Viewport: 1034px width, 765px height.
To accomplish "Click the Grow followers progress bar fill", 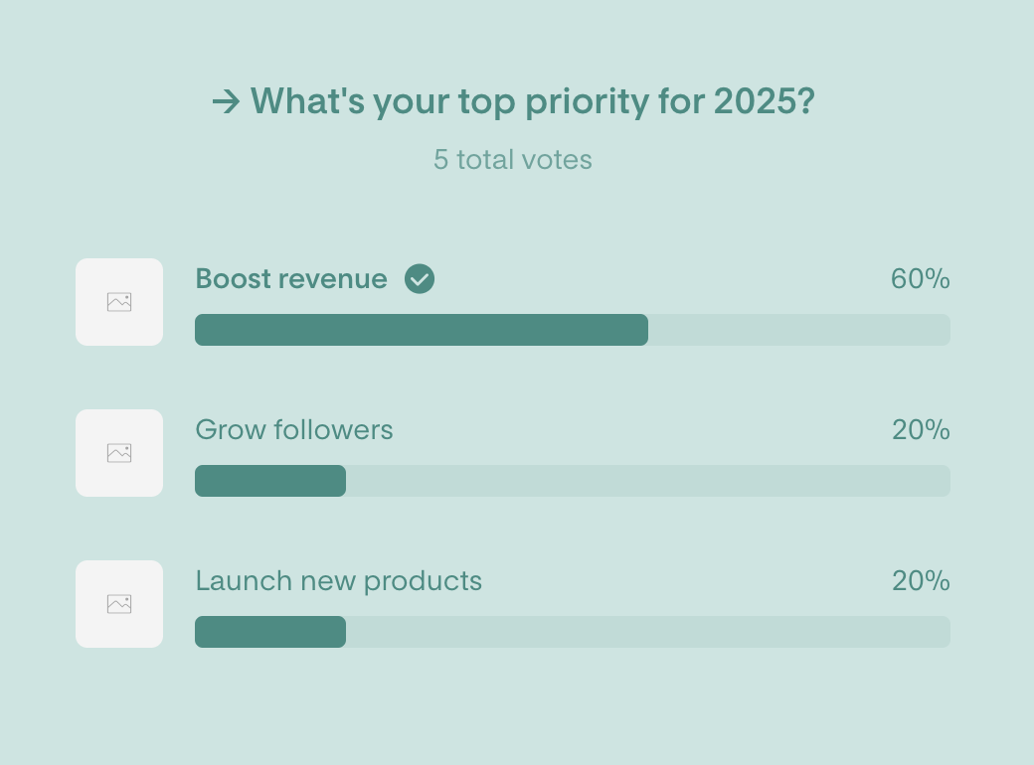I will point(270,480).
